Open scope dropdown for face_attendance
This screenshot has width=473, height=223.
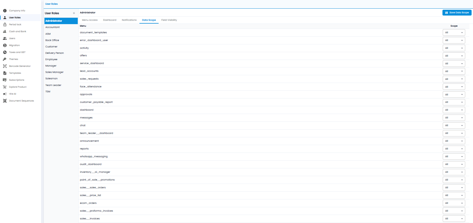(x=454, y=87)
